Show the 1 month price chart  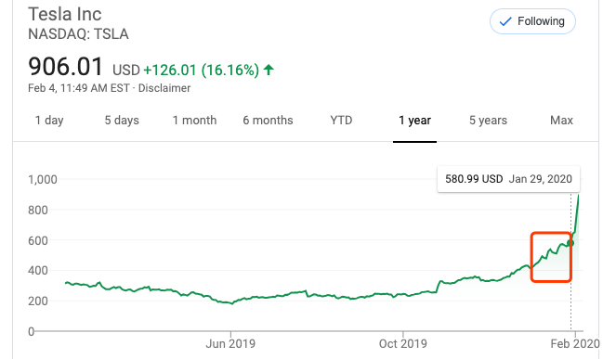click(195, 120)
